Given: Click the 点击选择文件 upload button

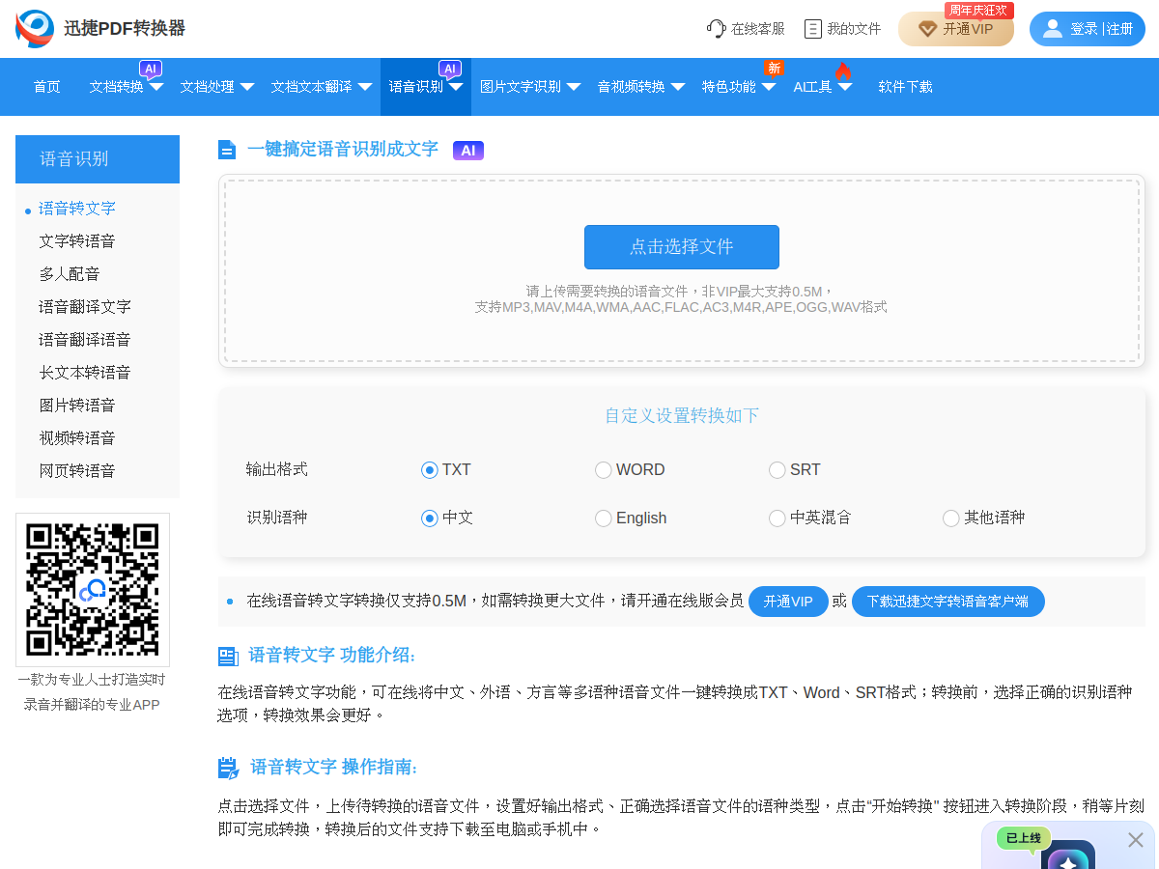Looking at the screenshot, I should [682, 247].
